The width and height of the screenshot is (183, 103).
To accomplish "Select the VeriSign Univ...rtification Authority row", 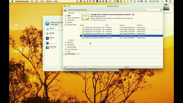I will click(121, 38).
